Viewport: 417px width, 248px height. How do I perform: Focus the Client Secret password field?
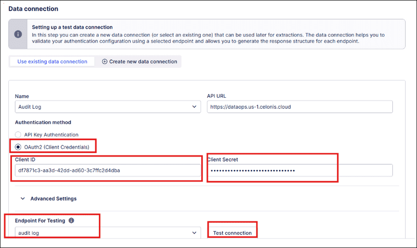300,171
